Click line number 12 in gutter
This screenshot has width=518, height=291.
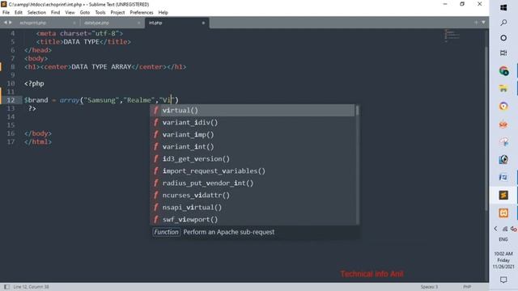(x=11, y=100)
